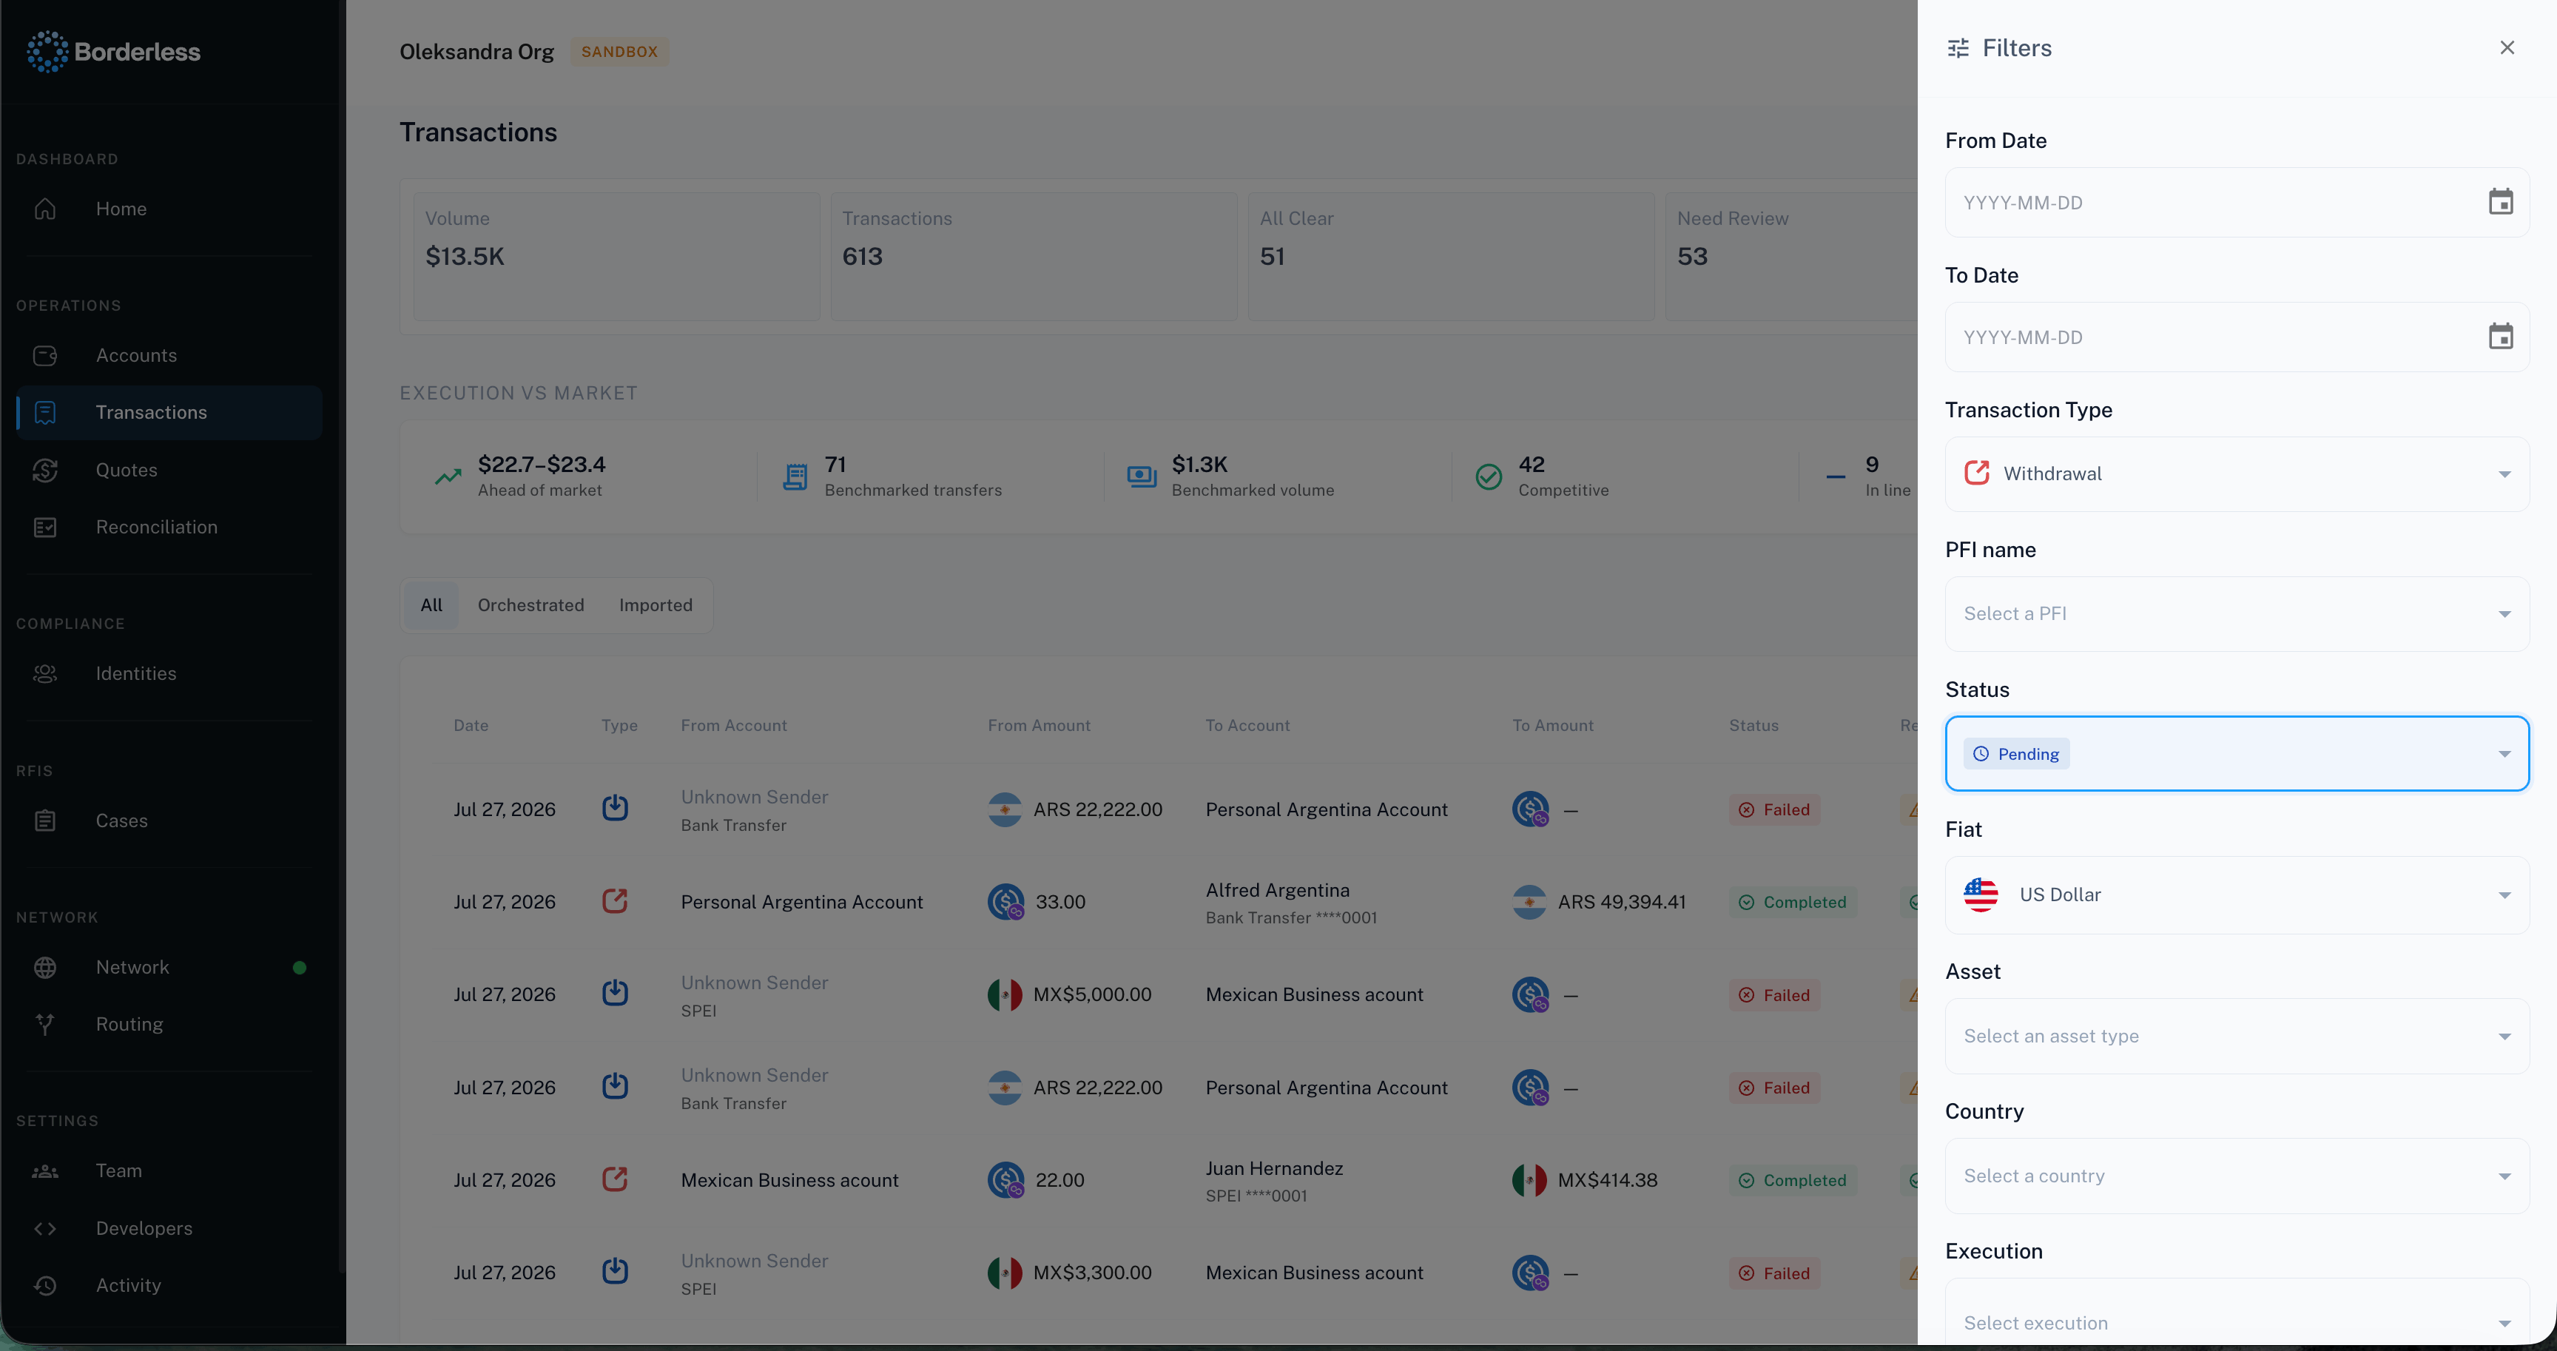Click the MX$414.38 amount

[x=1607, y=1180]
